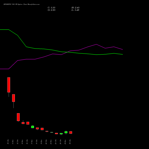Click the 16 Dec axis label
The width and height of the screenshot is (149, 149).
pyautogui.click(x=27, y=142)
